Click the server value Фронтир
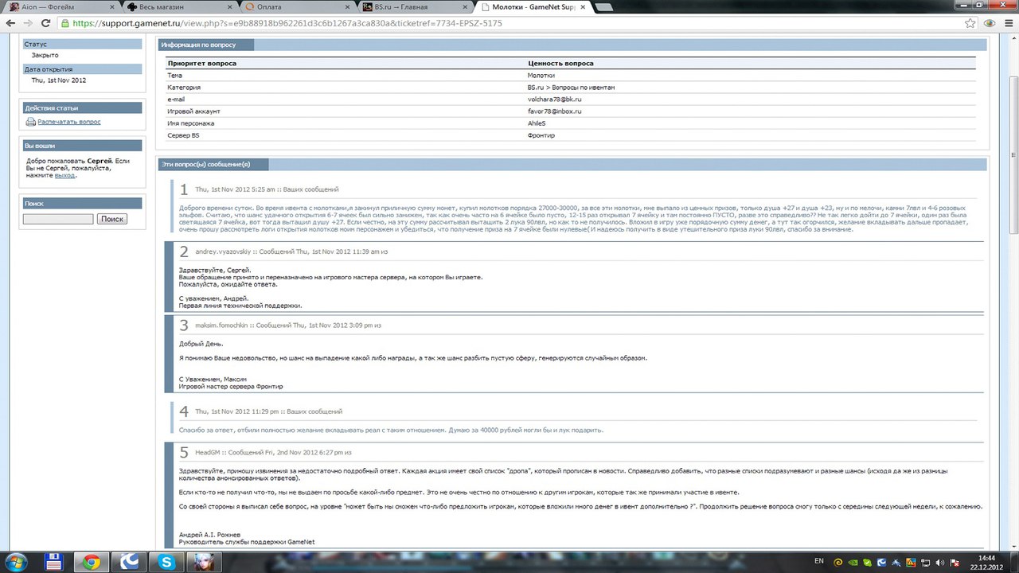Image resolution: width=1019 pixels, height=573 pixels. [x=540, y=136]
